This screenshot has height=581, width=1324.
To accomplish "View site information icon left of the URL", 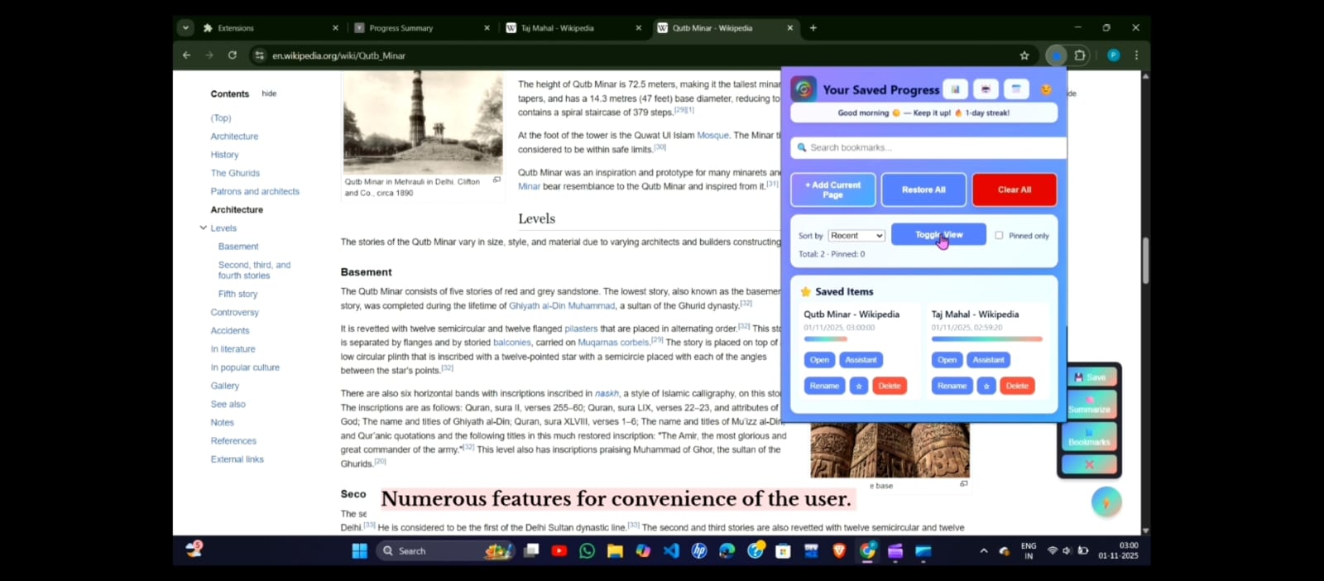I will click(259, 55).
